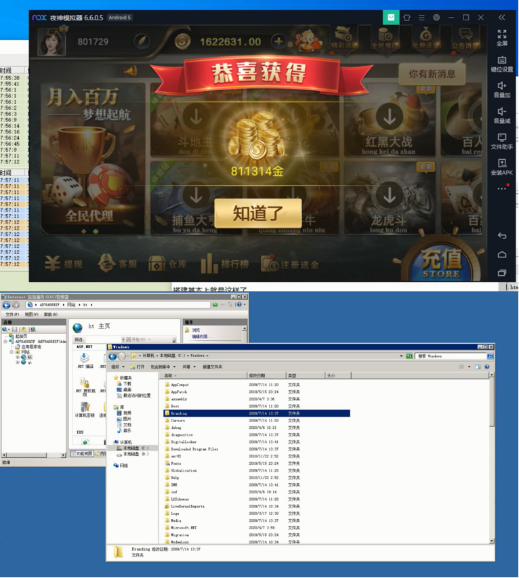Viewport: 519px width, 578px height.
Task: Expand the ht site tree node
Action: pos(18,357)
